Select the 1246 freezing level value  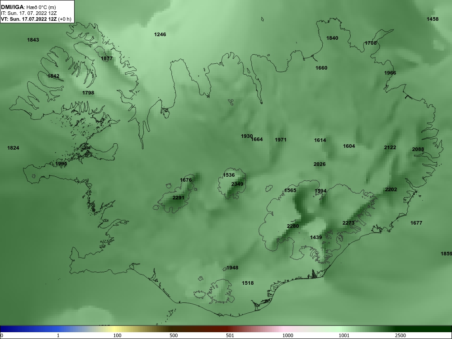click(x=160, y=34)
